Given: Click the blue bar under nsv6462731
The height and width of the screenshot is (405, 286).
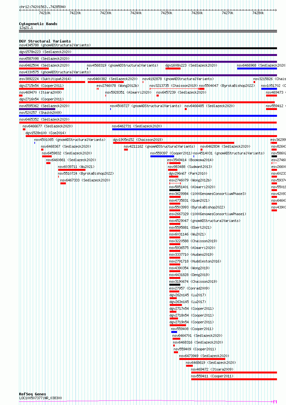Looking at the screenshot, I should point(194,129).
